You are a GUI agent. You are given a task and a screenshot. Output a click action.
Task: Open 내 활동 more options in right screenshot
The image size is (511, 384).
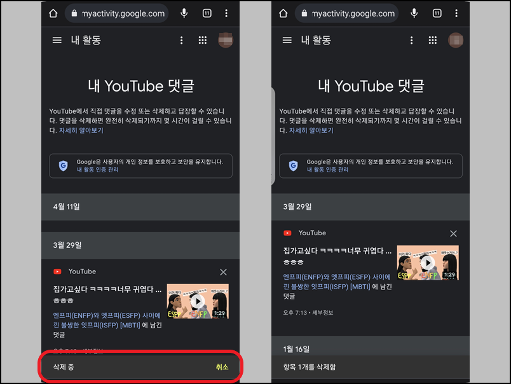pos(412,40)
